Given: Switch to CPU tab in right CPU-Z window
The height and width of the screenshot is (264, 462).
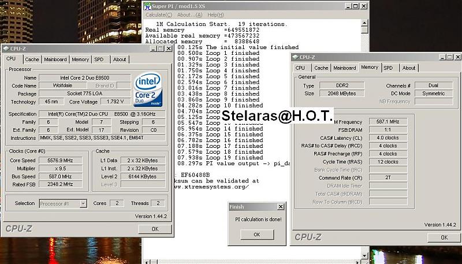Looking at the screenshot, I should 300,68.
